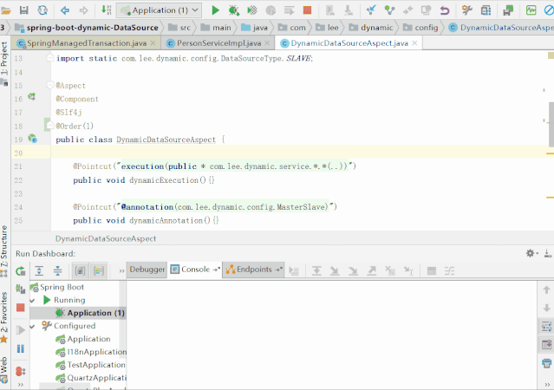Stop the process with the red toolbar square
Viewport: 554px width, 390px height.
tap(308, 10)
